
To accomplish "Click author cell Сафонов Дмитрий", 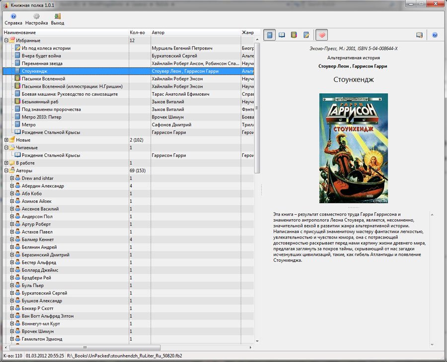I will (x=171, y=124).
